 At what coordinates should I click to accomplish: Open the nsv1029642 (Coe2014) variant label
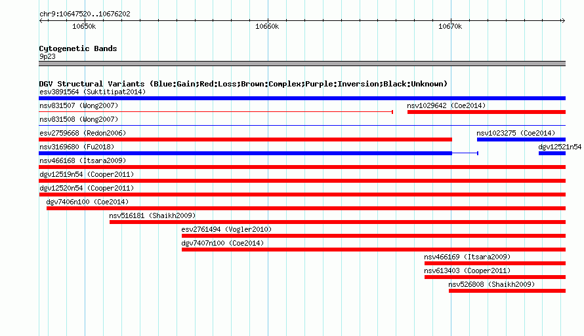pyautogui.click(x=446, y=105)
